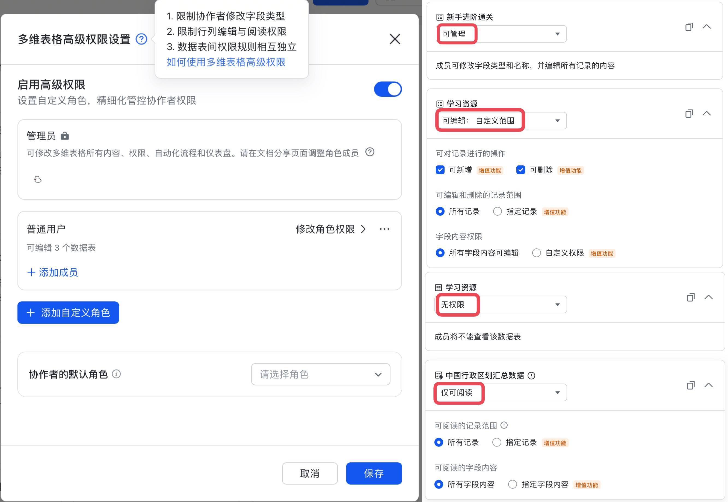Select 所有字段内容可编辑 radio option
The image size is (728, 502).
(x=440, y=253)
